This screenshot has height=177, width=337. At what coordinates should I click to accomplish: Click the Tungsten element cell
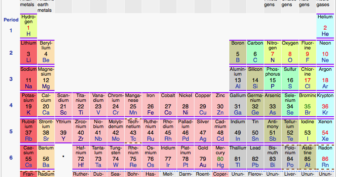coord(116,157)
